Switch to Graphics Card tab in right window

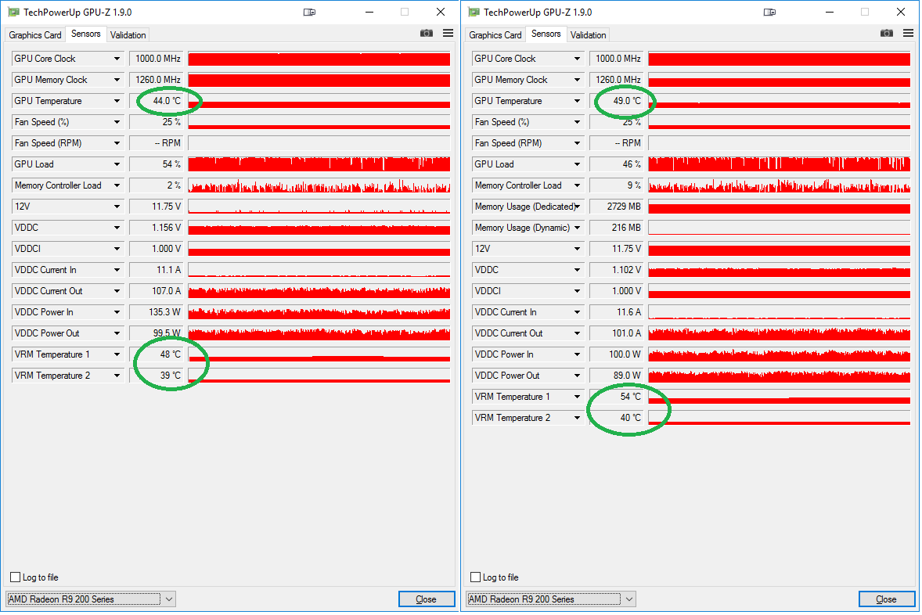[x=495, y=35]
